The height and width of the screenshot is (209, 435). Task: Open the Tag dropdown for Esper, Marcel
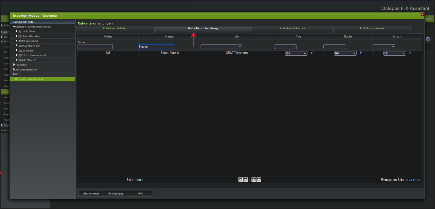(296, 54)
